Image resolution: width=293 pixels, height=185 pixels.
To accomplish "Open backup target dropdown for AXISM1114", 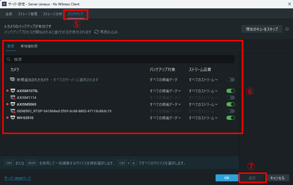I will (165, 98).
